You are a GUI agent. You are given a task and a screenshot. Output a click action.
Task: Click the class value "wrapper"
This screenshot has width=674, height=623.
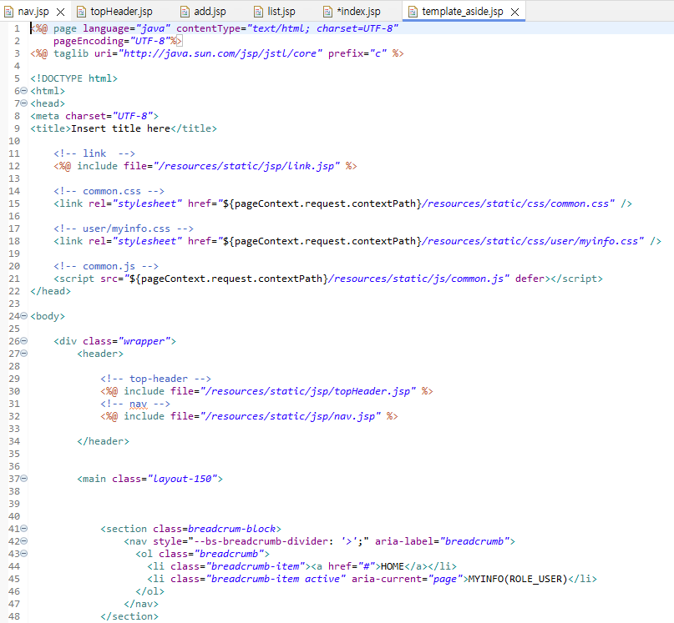144,341
